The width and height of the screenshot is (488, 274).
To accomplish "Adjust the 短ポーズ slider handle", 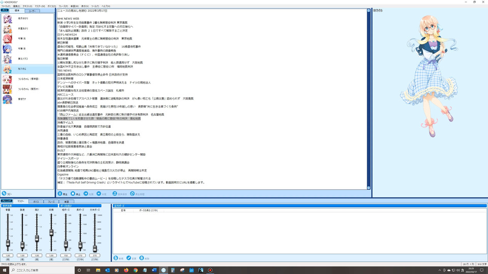I will 66,245.
